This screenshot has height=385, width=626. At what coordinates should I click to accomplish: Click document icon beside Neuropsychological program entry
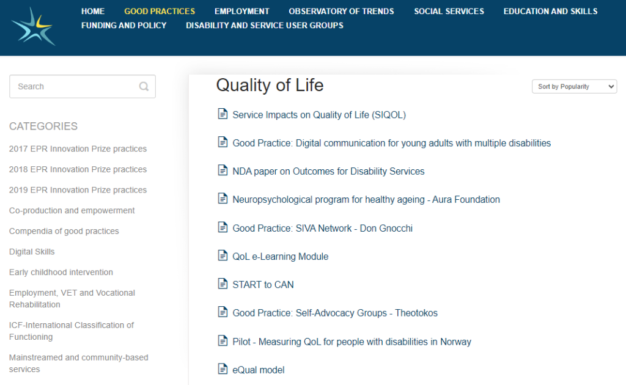(x=223, y=199)
